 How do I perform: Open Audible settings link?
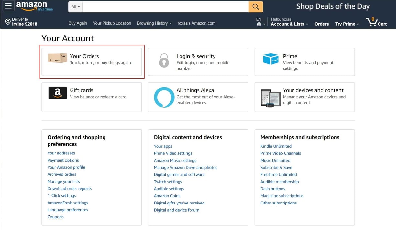(x=169, y=189)
